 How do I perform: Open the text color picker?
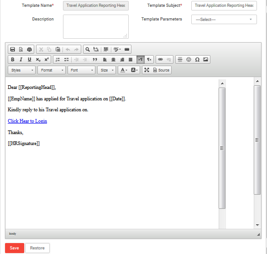[124, 70]
